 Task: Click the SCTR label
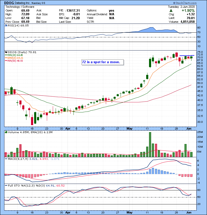[x=91, y=22]
